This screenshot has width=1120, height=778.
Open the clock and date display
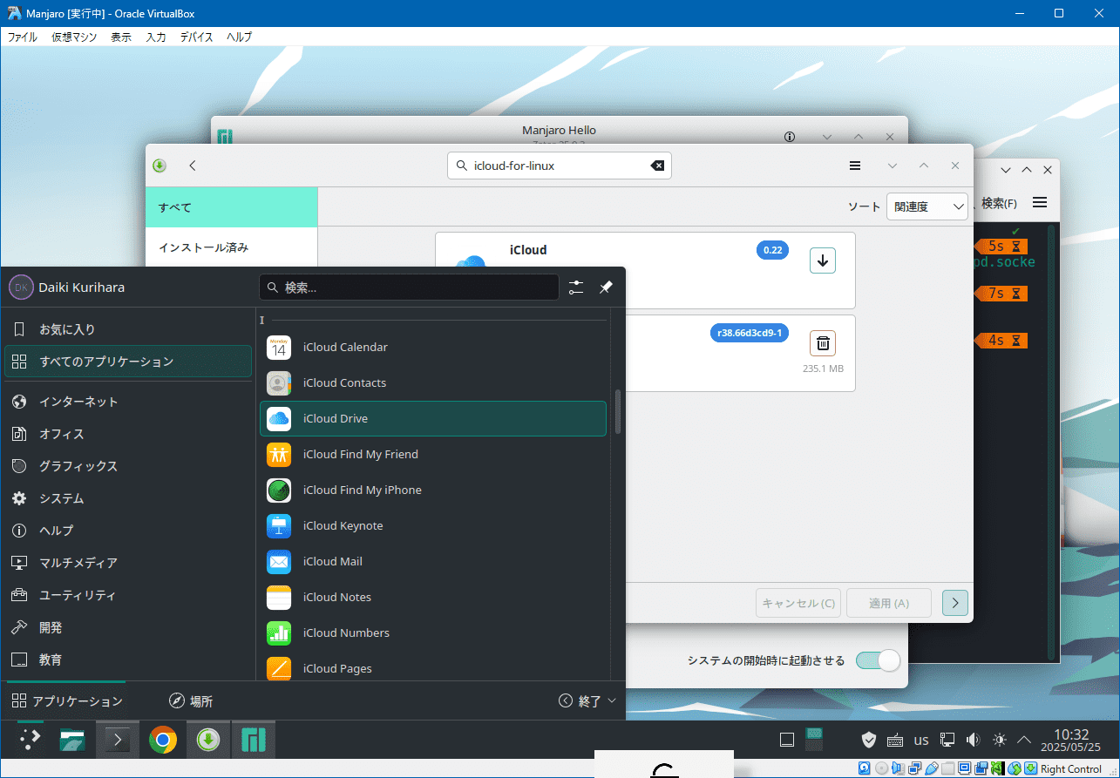pos(1071,741)
